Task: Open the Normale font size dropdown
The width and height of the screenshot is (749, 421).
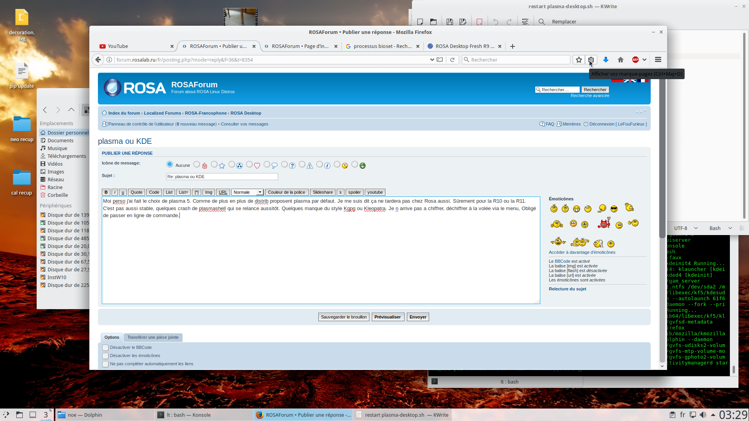Action: 248,192
